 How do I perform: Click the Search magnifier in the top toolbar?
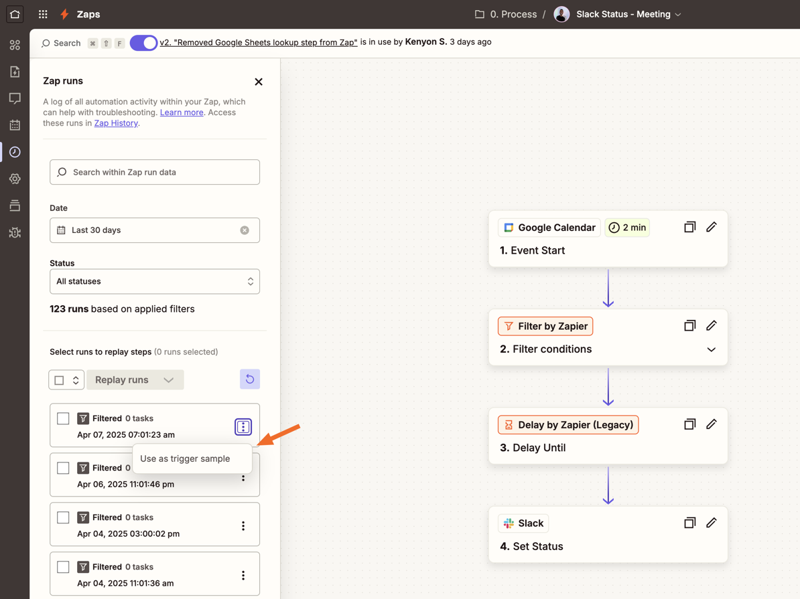(x=46, y=44)
